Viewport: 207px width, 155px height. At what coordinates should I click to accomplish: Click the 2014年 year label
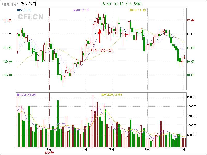(x=49, y=152)
